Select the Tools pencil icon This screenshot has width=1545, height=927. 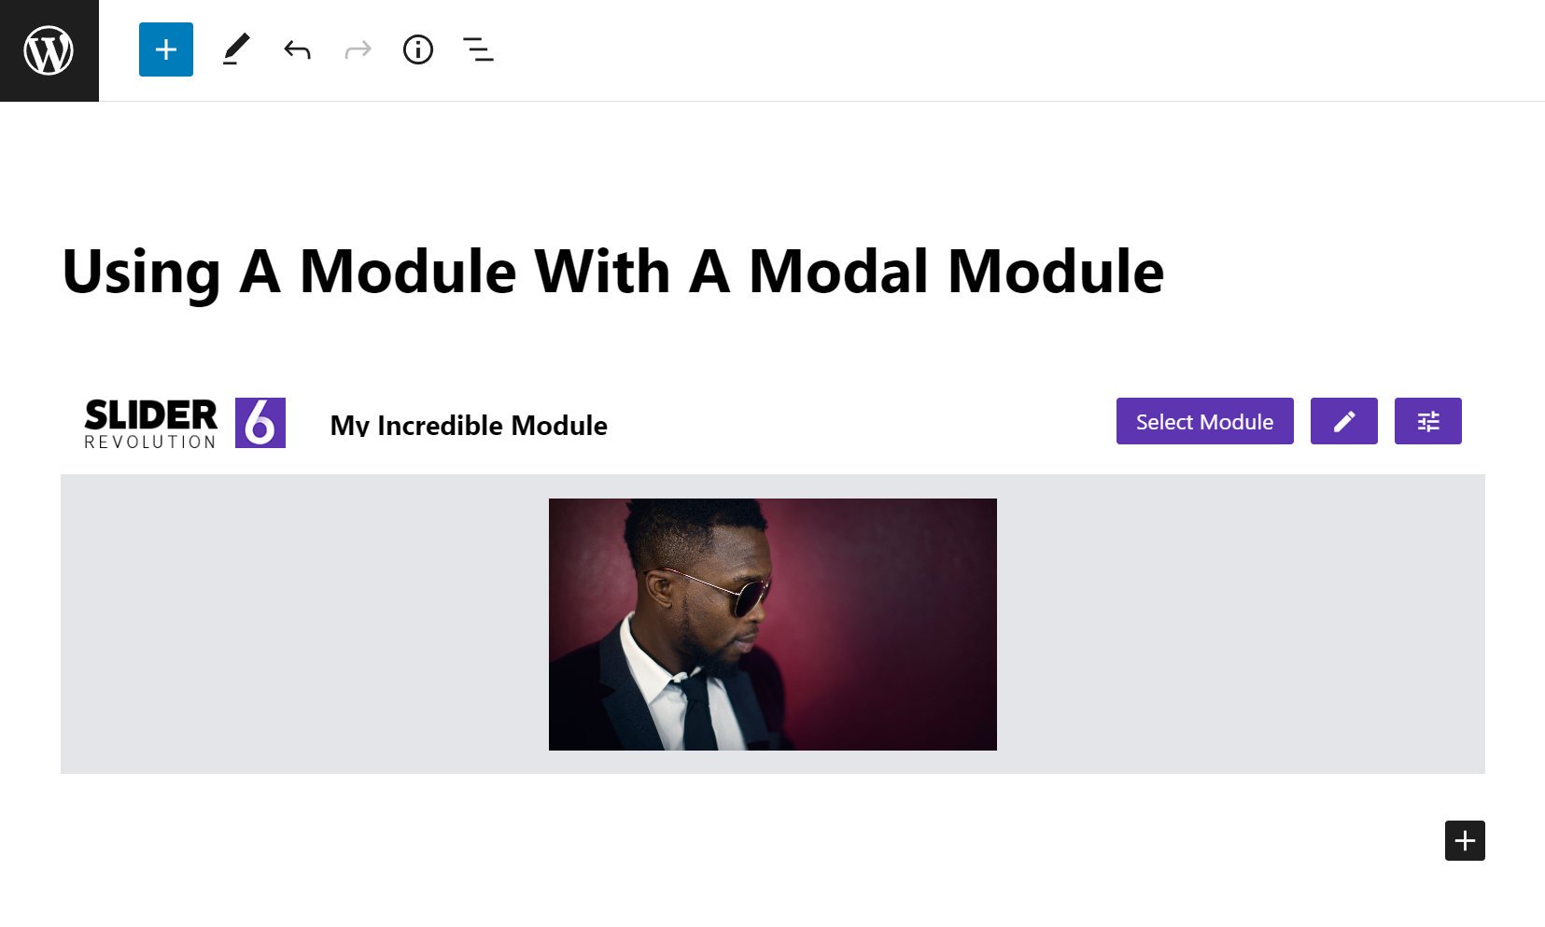(236, 49)
